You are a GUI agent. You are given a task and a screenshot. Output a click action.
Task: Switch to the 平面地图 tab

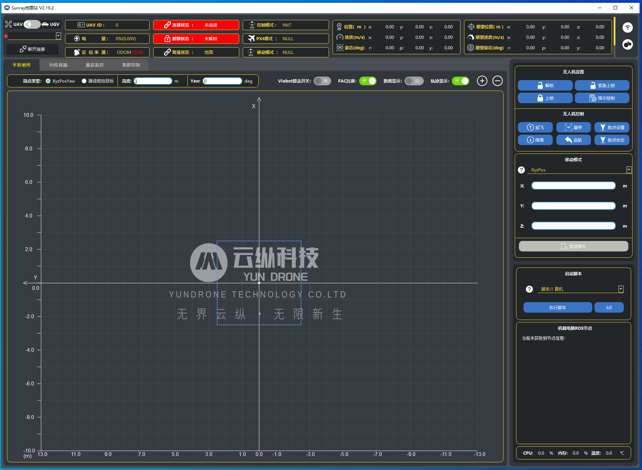click(21, 65)
